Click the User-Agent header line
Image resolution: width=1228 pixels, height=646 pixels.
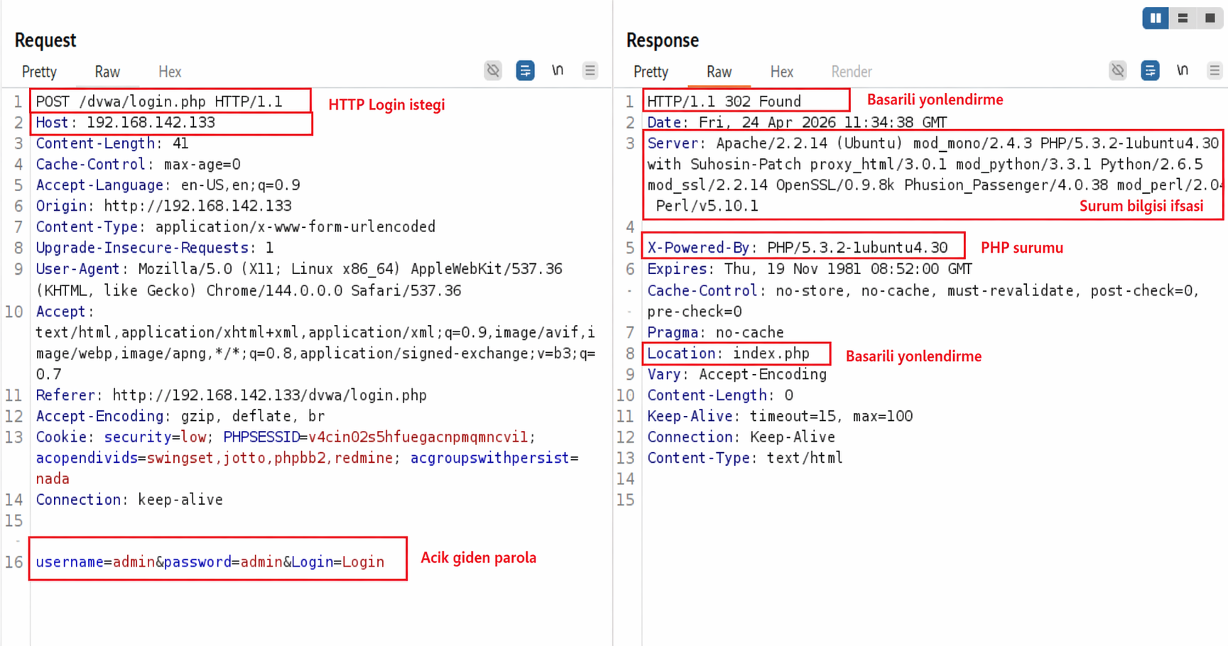299,280
